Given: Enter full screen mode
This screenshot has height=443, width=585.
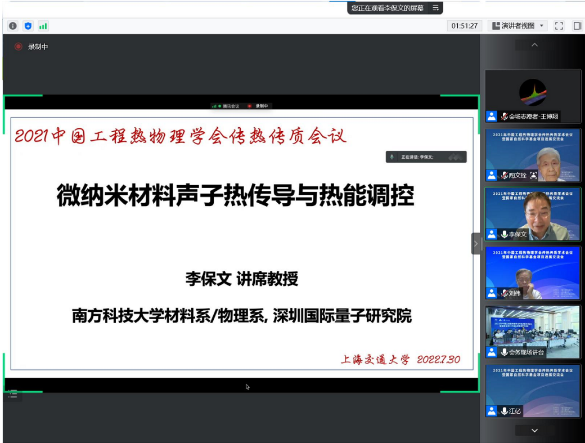Looking at the screenshot, I should coord(559,26).
